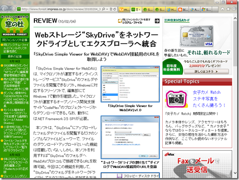Click the VISA credit card image
Image resolution: width=239 pixels, height=180 pixels.
pos(197,36)
